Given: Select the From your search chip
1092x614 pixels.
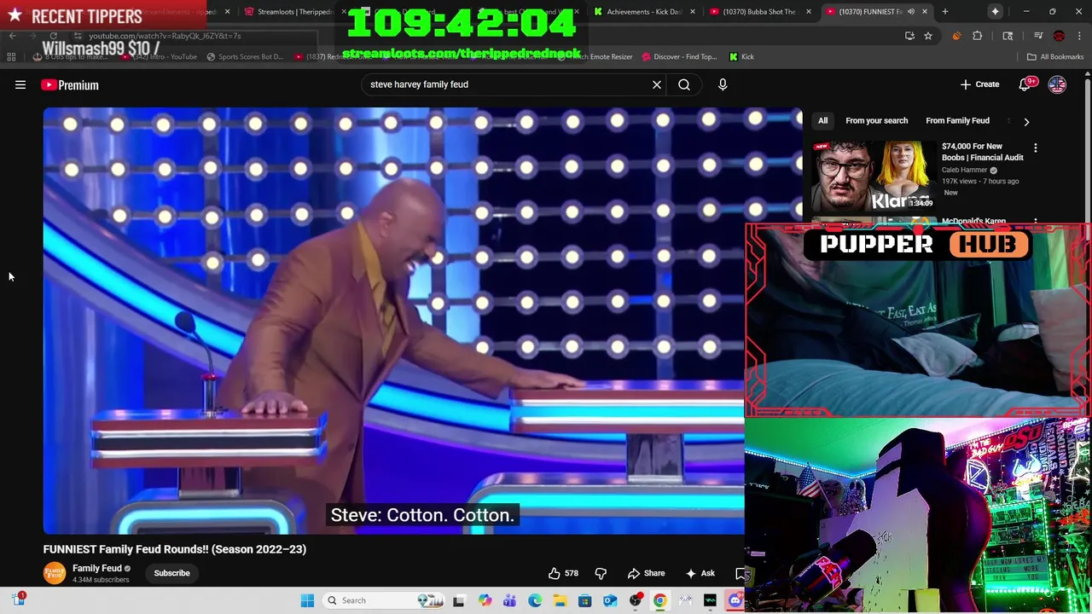Looking at the screenshot, I should (876, 121).
